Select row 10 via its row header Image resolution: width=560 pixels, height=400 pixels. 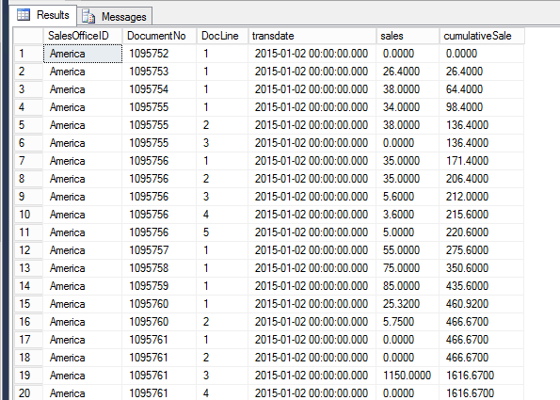point(28,215)
